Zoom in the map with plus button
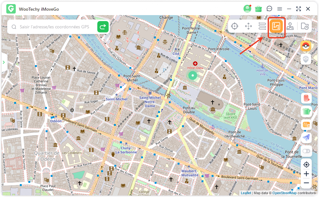Screen dimensions: 319x197 coord(306,174)
